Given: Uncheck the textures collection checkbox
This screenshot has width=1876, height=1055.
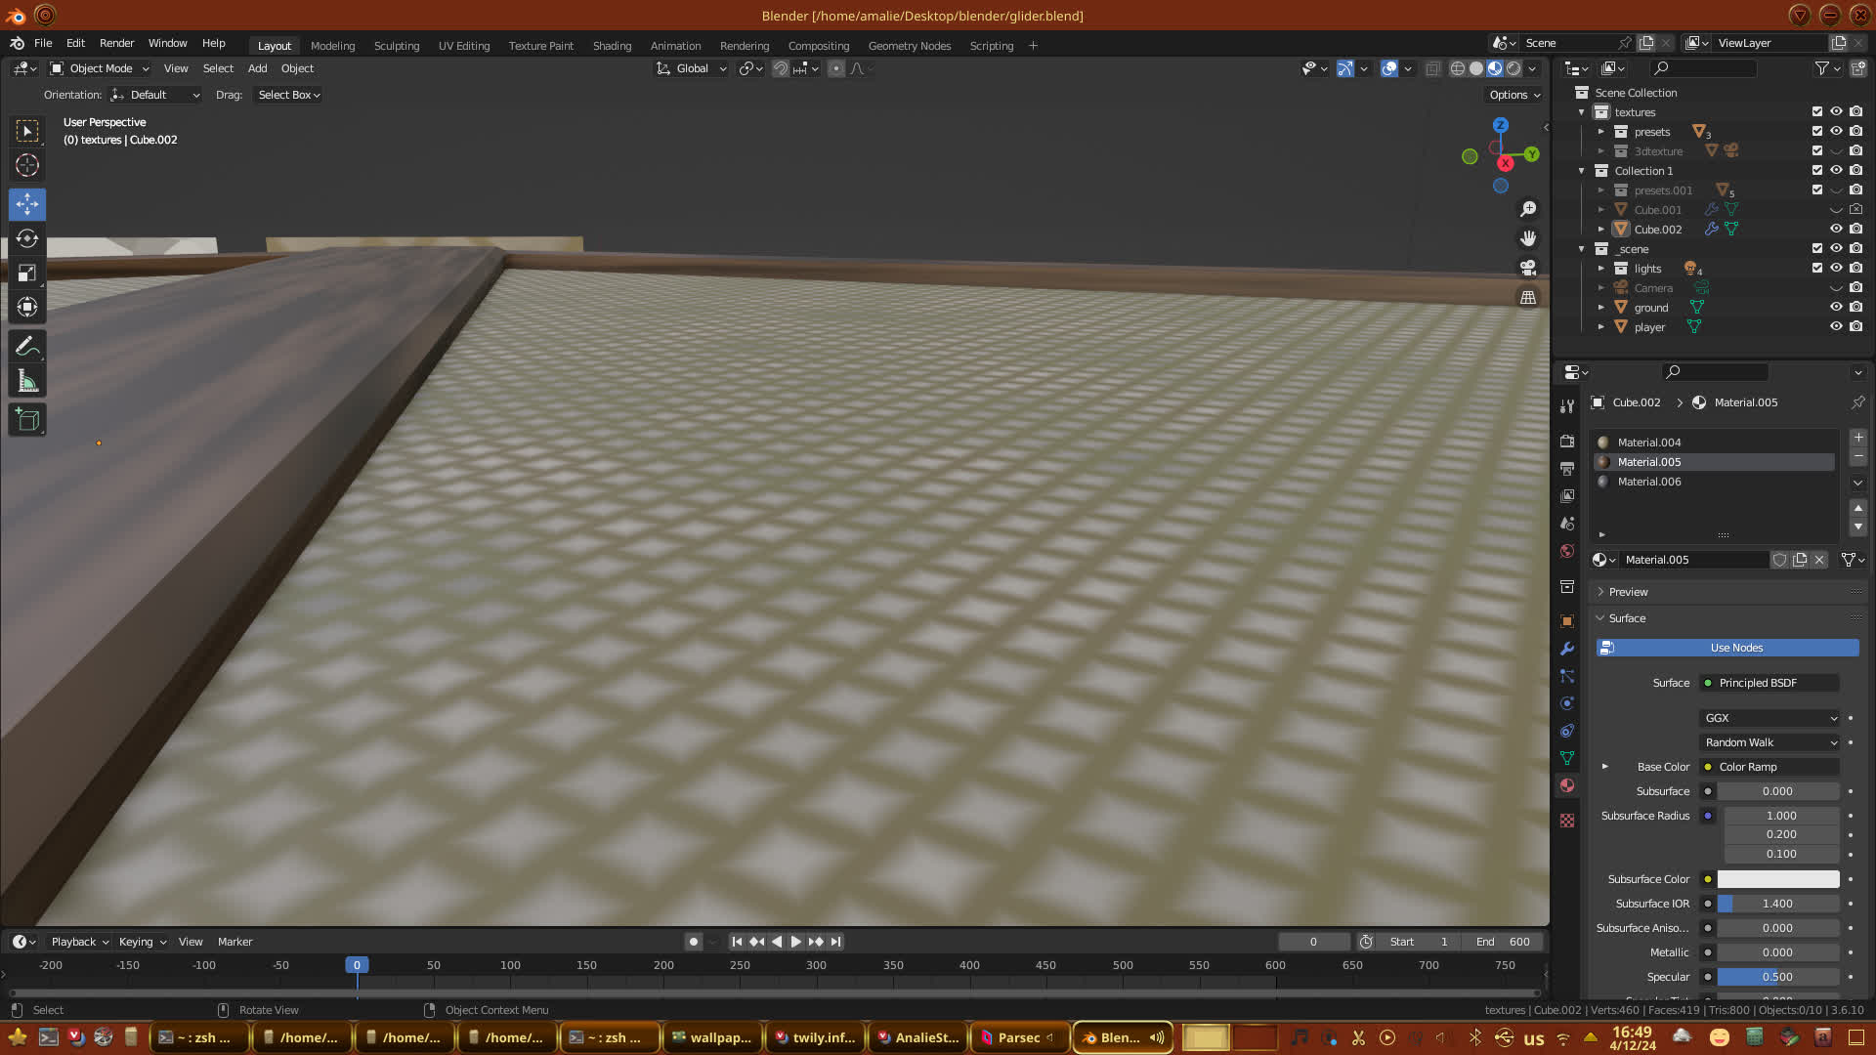Looking at the screenshot, I should point(1817,112).
